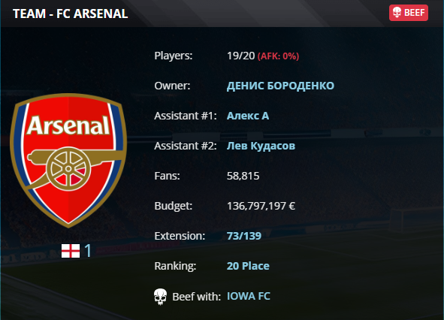Click the 58,815 fans value

243,176
